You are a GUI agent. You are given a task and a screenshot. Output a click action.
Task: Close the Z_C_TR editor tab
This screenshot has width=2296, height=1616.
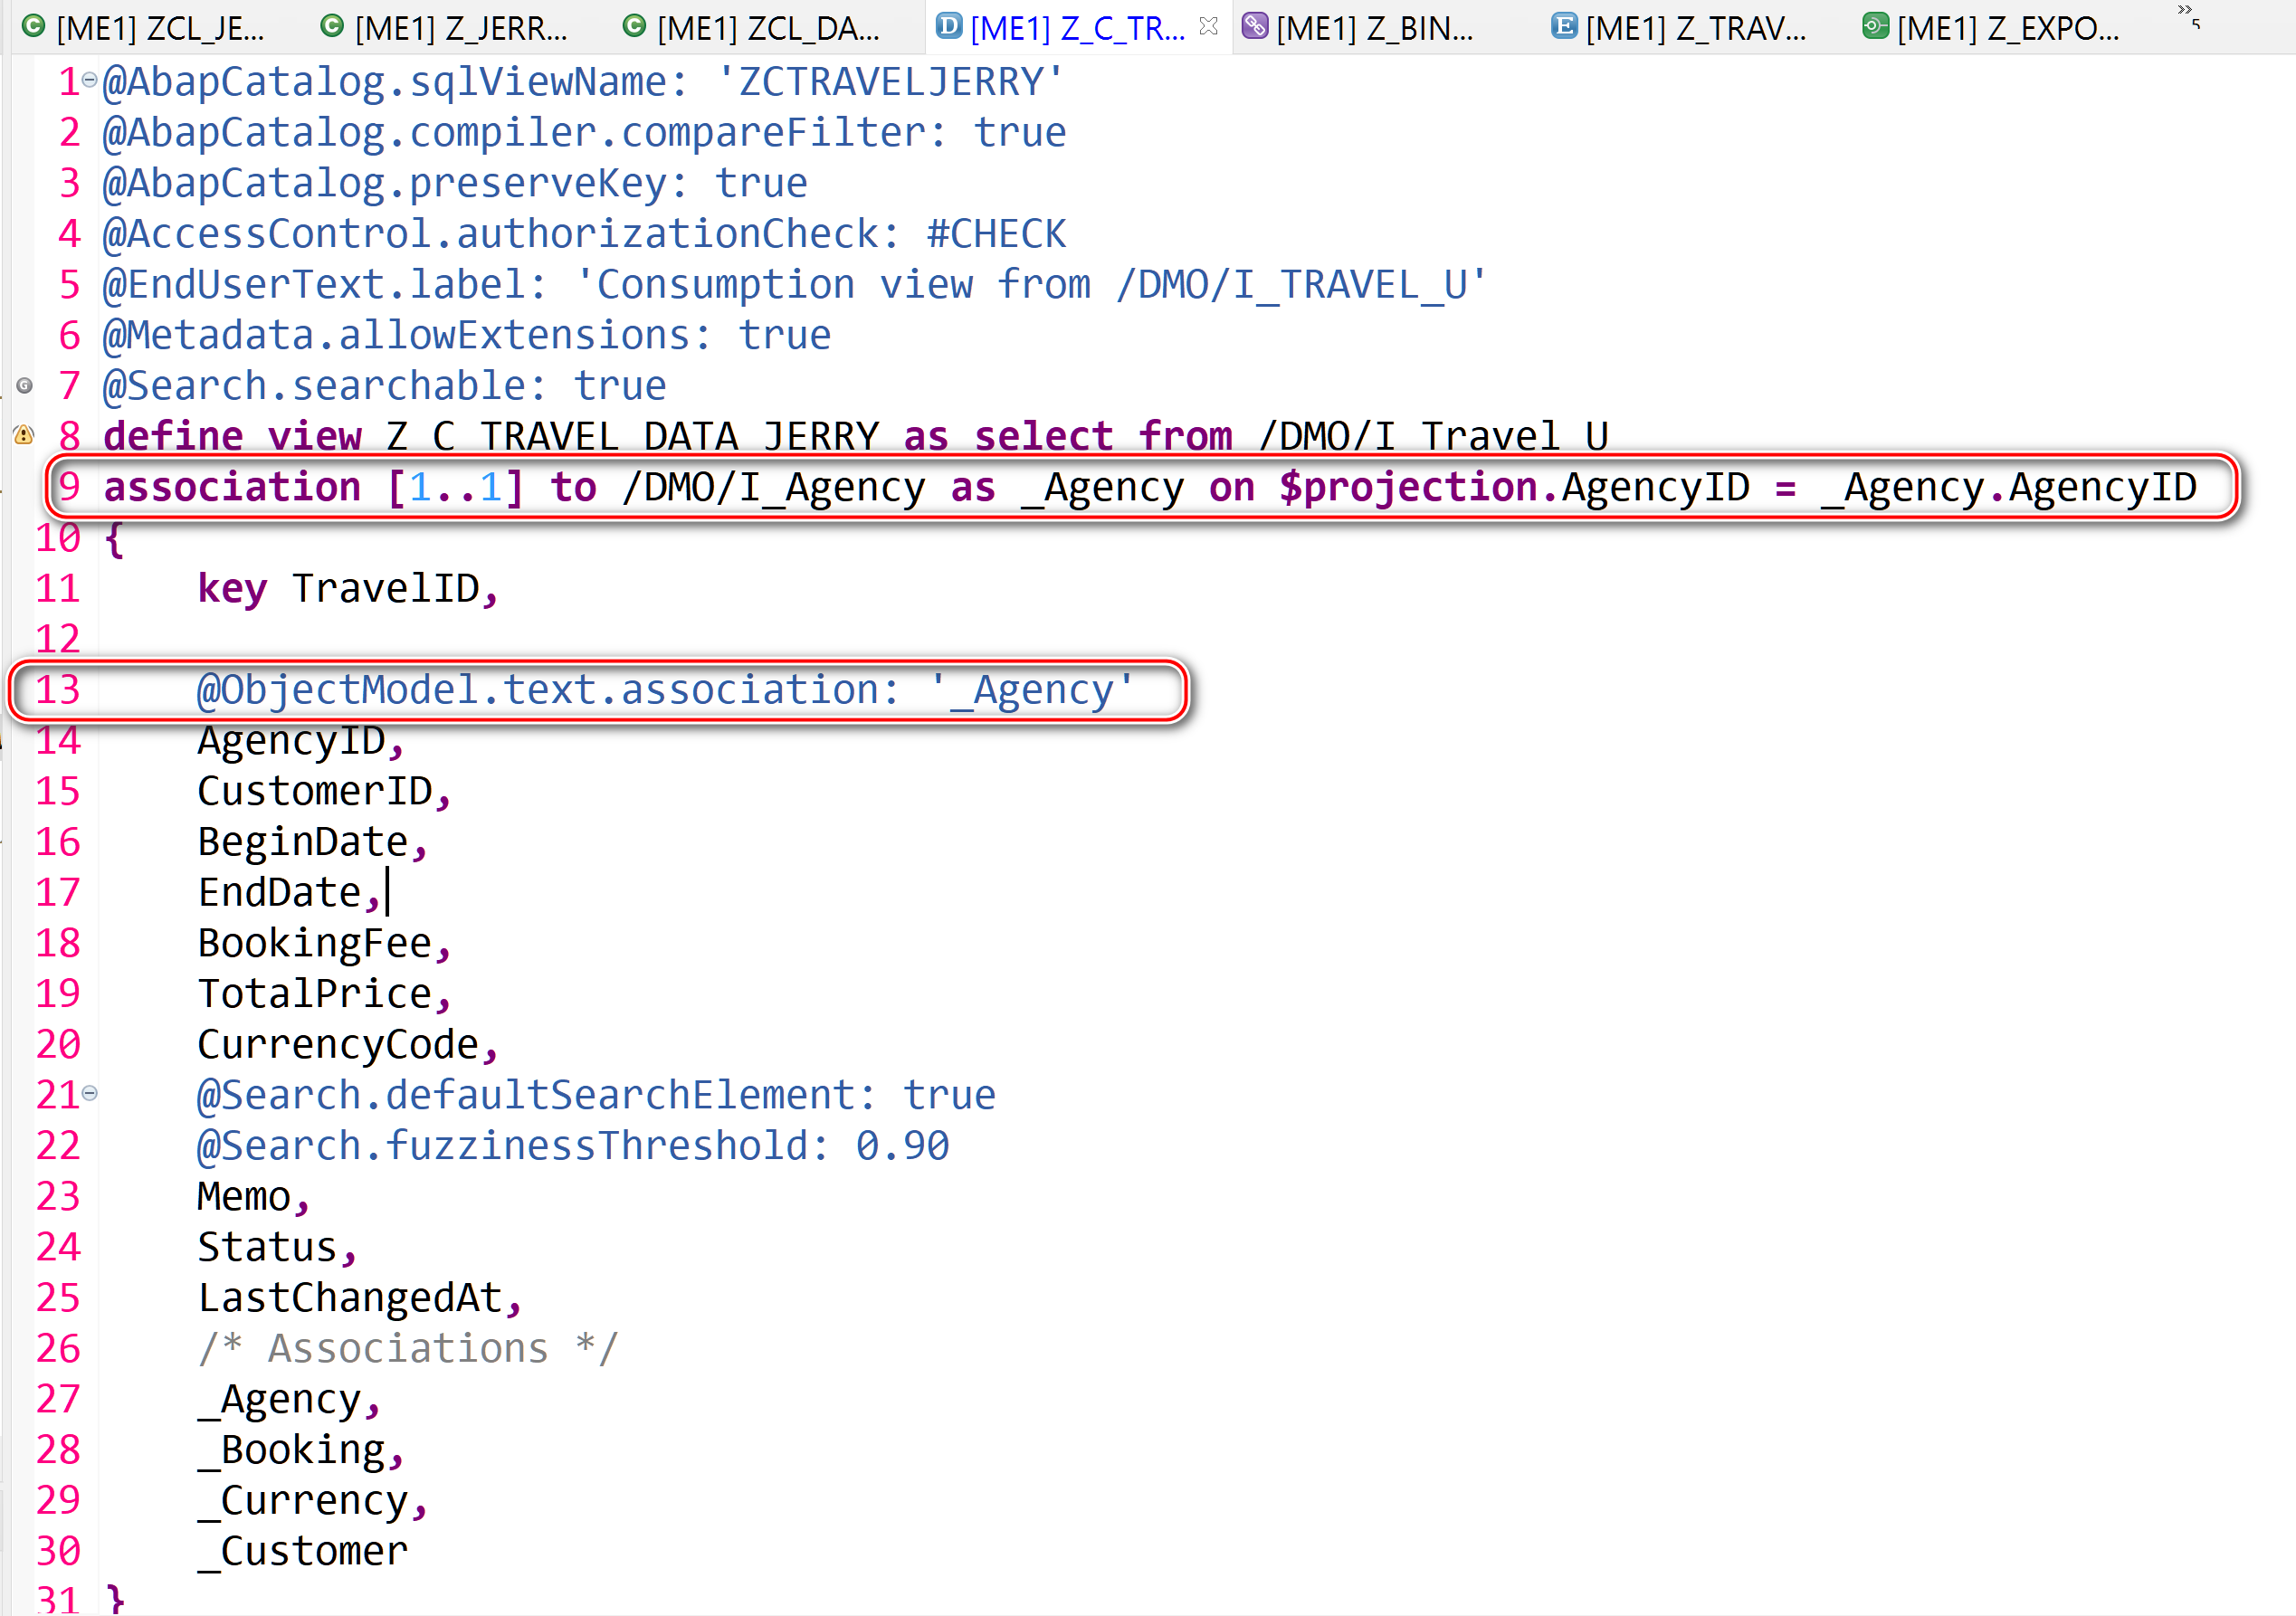point(1208,27)
